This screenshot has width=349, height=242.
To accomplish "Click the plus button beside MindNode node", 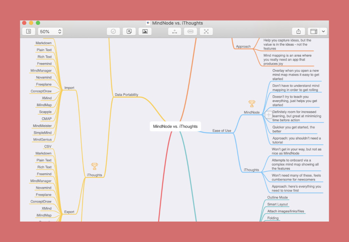I will click(269, 115).
